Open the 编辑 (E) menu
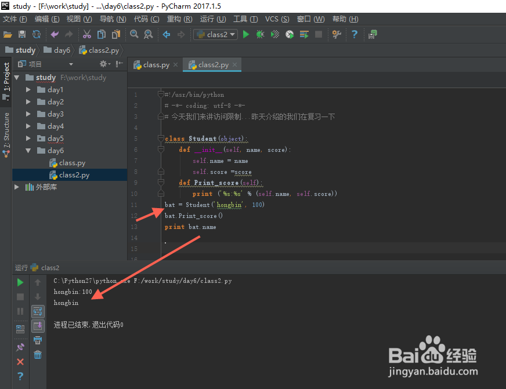The width and height of the screenshot is (506, 389). [x=47, y=19]
